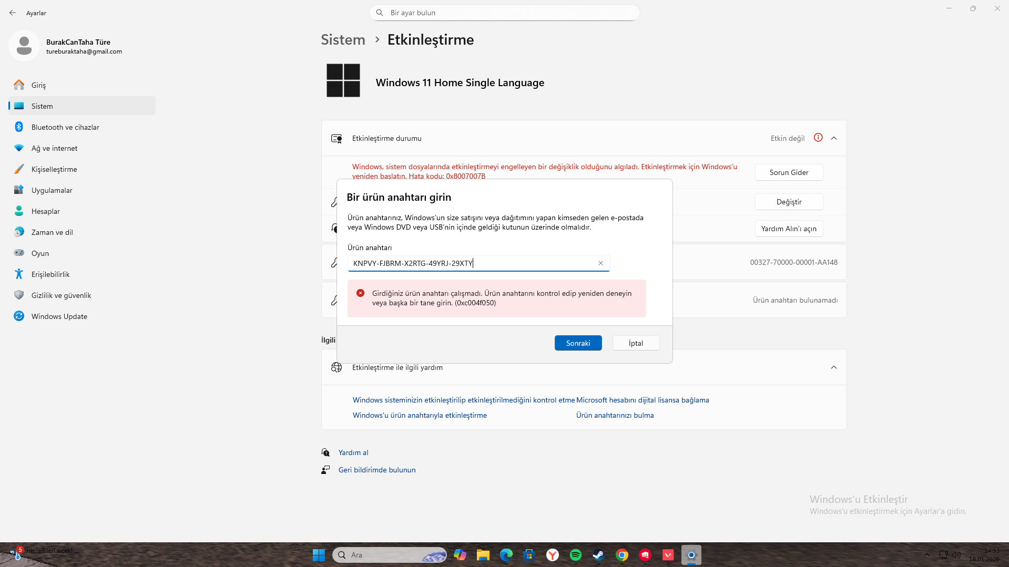Open Steam from the taskbar
The height and width of the screenshot is (567, 1009).
pos(599,555)
